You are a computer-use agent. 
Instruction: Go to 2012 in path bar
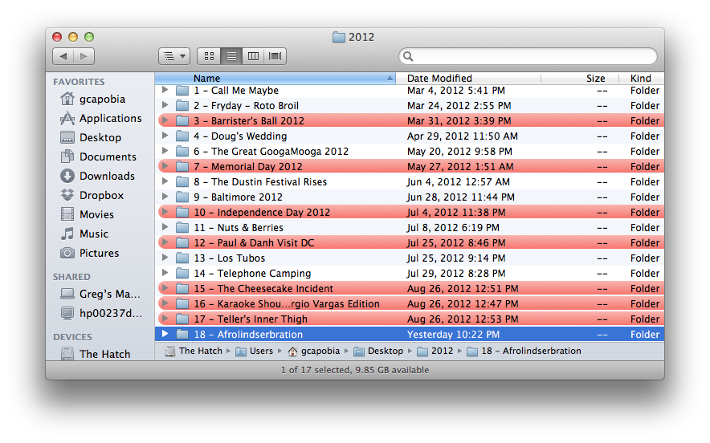click(435, 351)
